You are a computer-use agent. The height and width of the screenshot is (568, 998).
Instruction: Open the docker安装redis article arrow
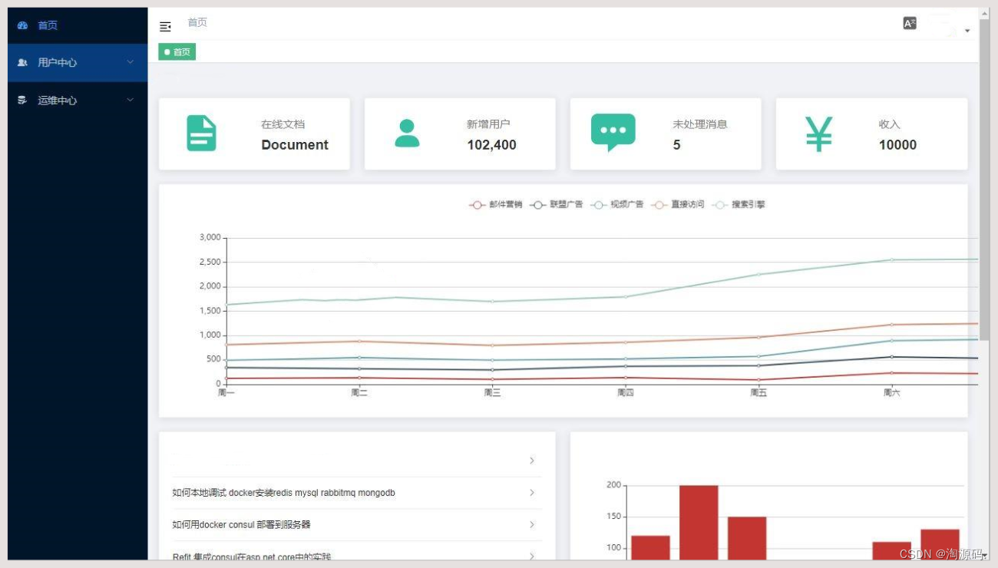532,493
